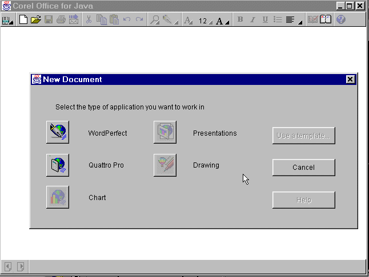
Task: Click the Quattro Pro label text
Action: click(x=106, y=165)
